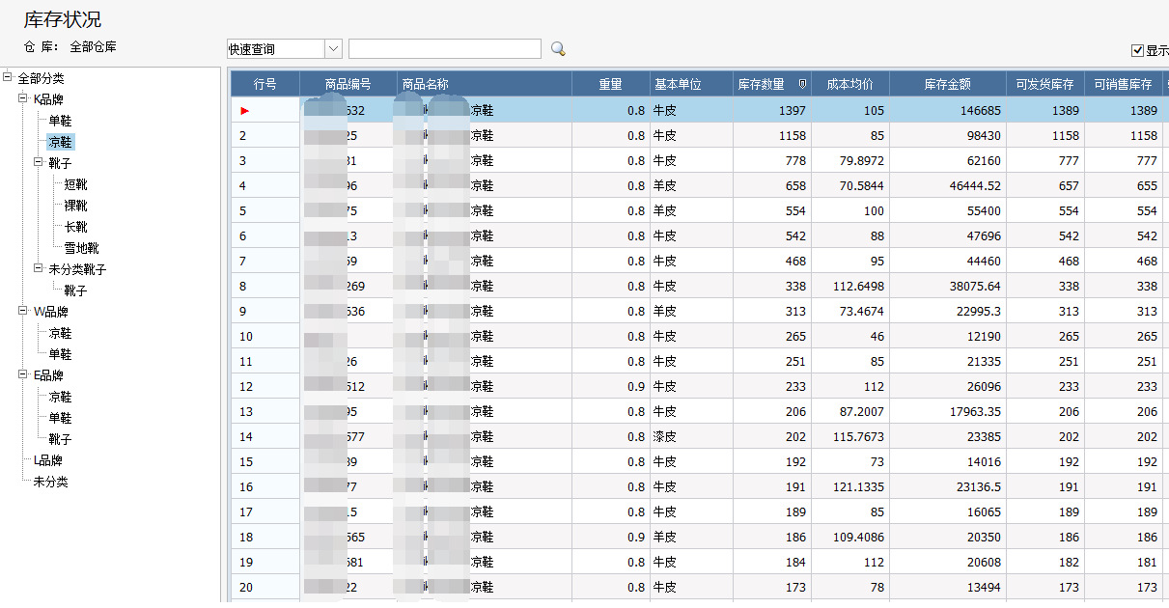
Task: Click cost average 112.6498 cell
Action: coord(850,287)
